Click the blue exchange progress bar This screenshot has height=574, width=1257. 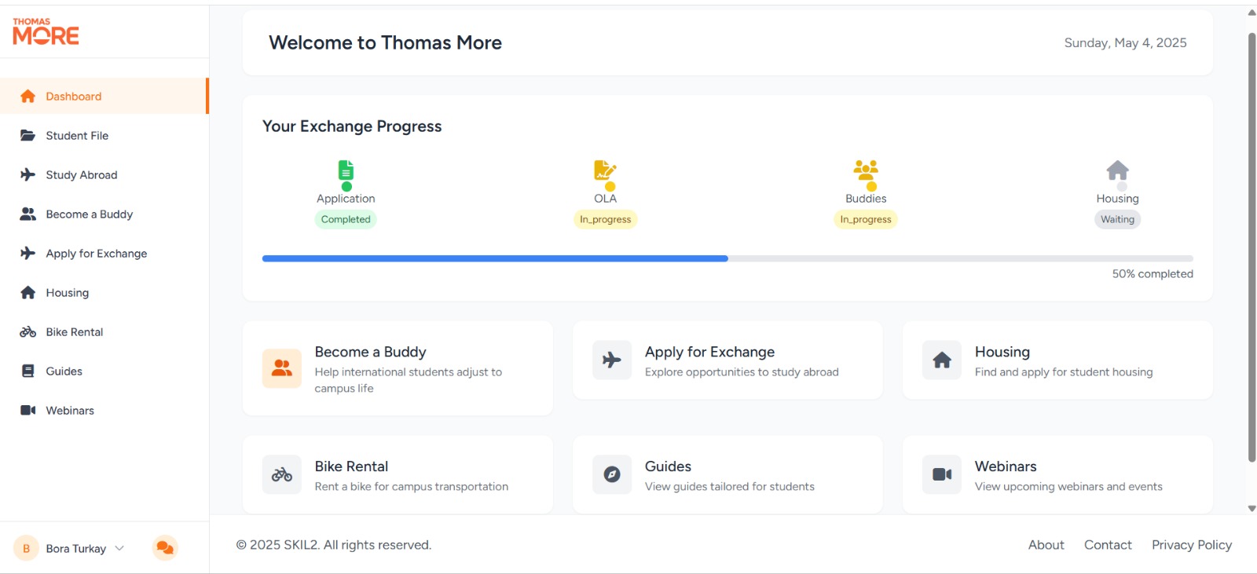(x=495, y=258)
